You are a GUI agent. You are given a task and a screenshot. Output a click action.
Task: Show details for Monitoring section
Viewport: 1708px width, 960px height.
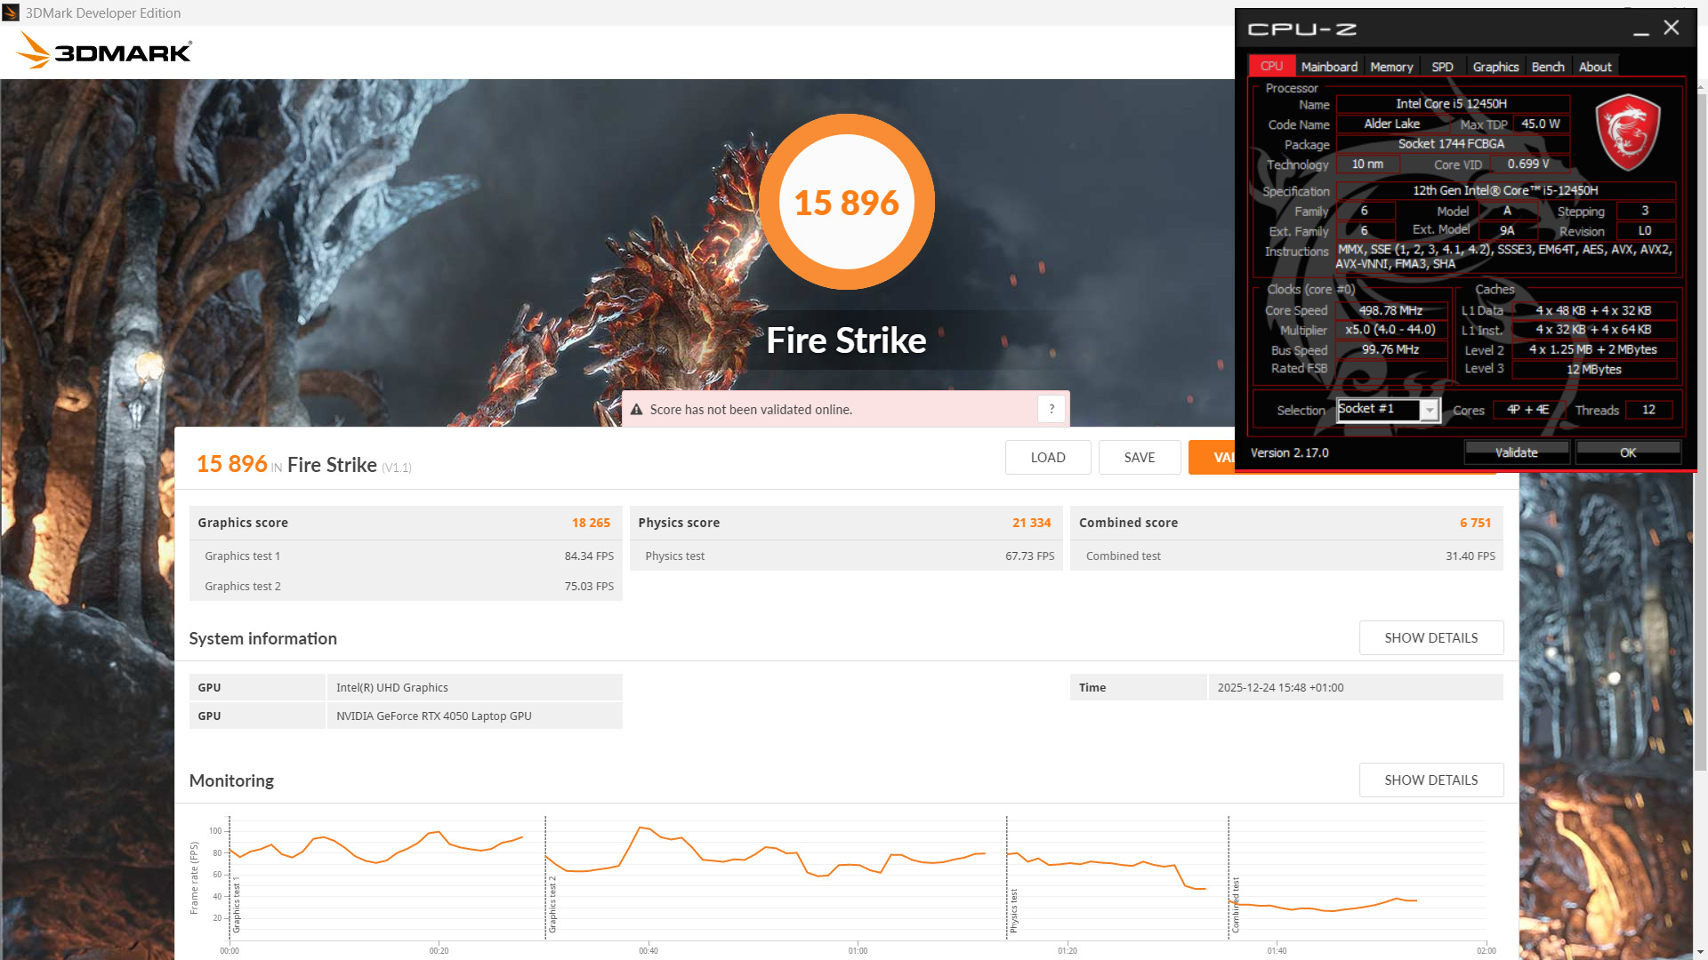pos(1430,780)
